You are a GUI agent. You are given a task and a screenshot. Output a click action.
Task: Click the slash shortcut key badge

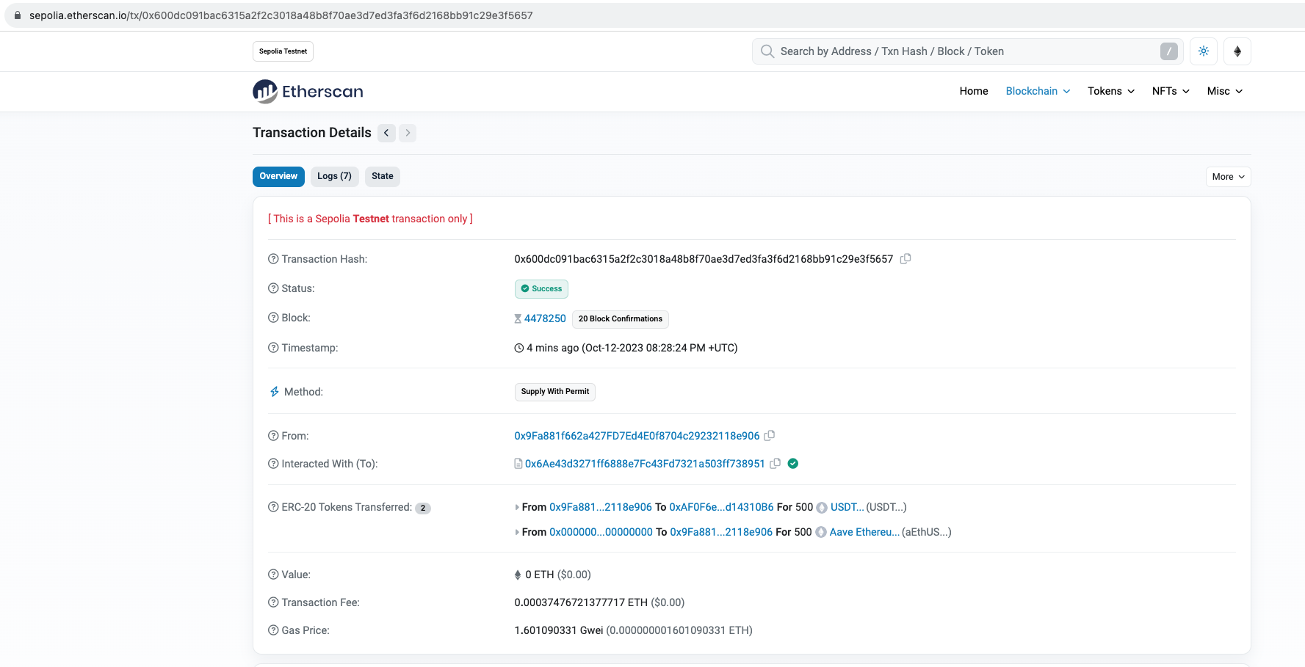pos(1169,51)
